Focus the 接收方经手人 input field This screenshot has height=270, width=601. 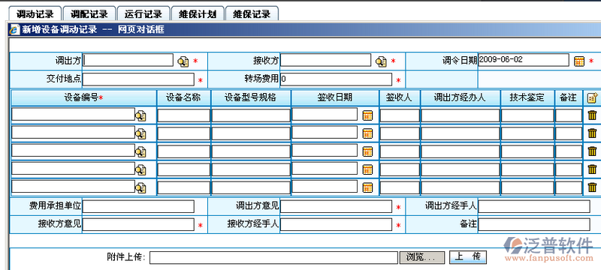336,224
